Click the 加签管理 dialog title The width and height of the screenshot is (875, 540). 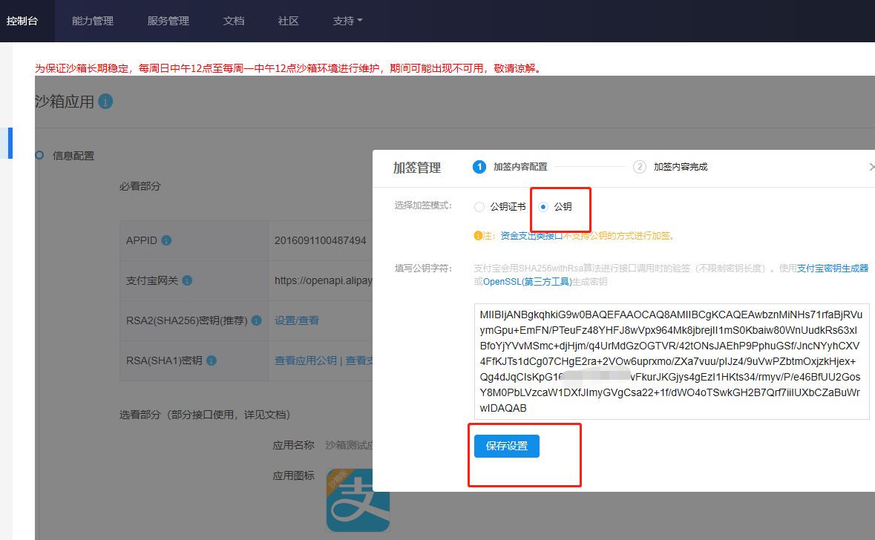coord(417,168)
